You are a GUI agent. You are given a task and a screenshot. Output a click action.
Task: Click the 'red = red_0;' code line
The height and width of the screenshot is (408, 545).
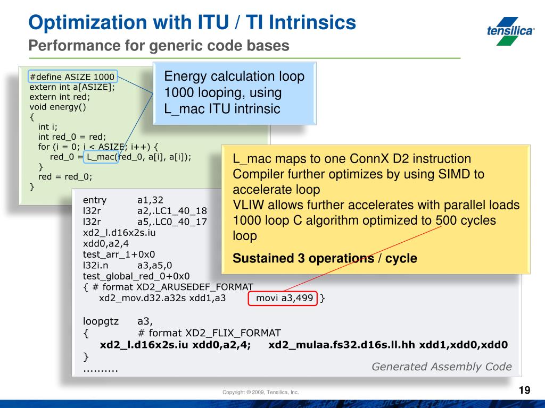pyautogui.click(x=65, y=176)
